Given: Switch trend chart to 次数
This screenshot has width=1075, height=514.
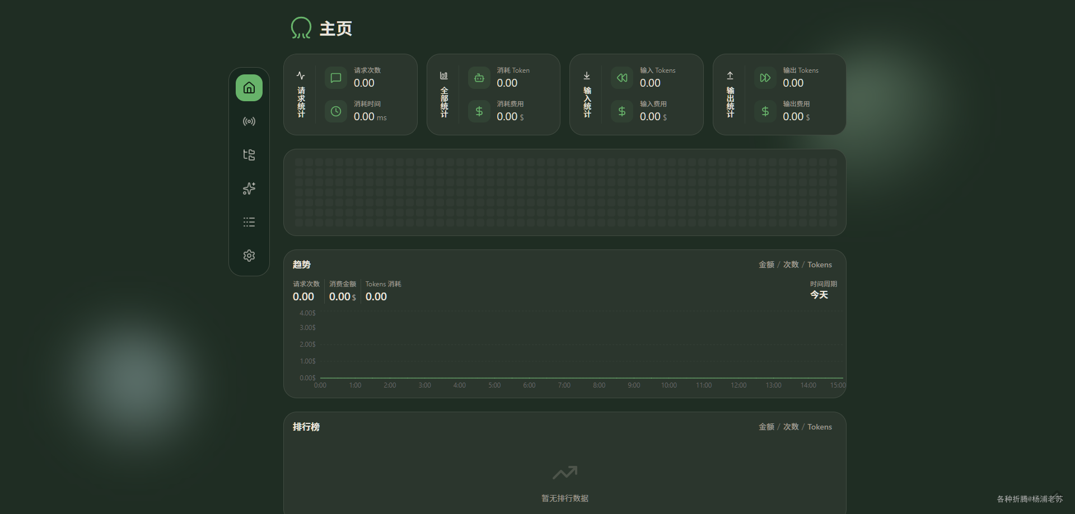Looking at the screenshot, I should 791,265.
